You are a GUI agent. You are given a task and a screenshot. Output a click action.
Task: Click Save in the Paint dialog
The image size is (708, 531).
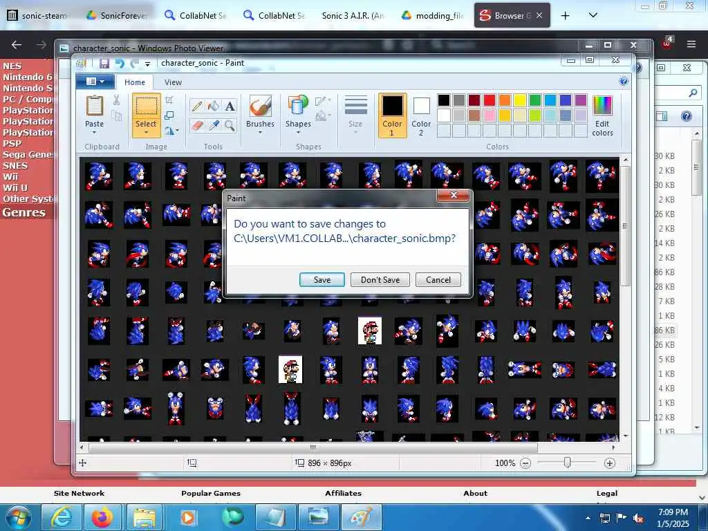click(322, 280)
